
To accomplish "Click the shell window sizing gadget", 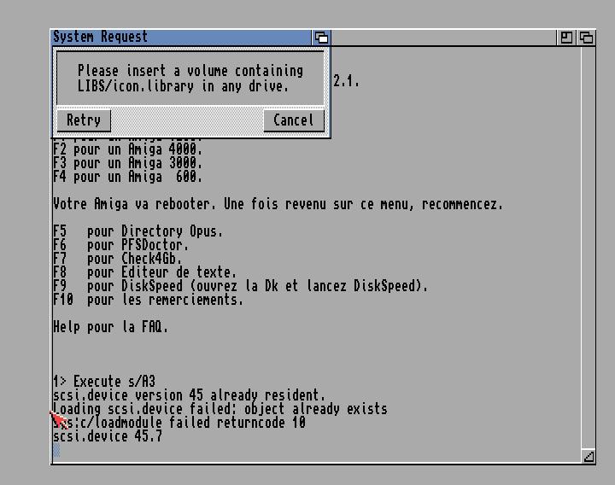I will [589, 456].
